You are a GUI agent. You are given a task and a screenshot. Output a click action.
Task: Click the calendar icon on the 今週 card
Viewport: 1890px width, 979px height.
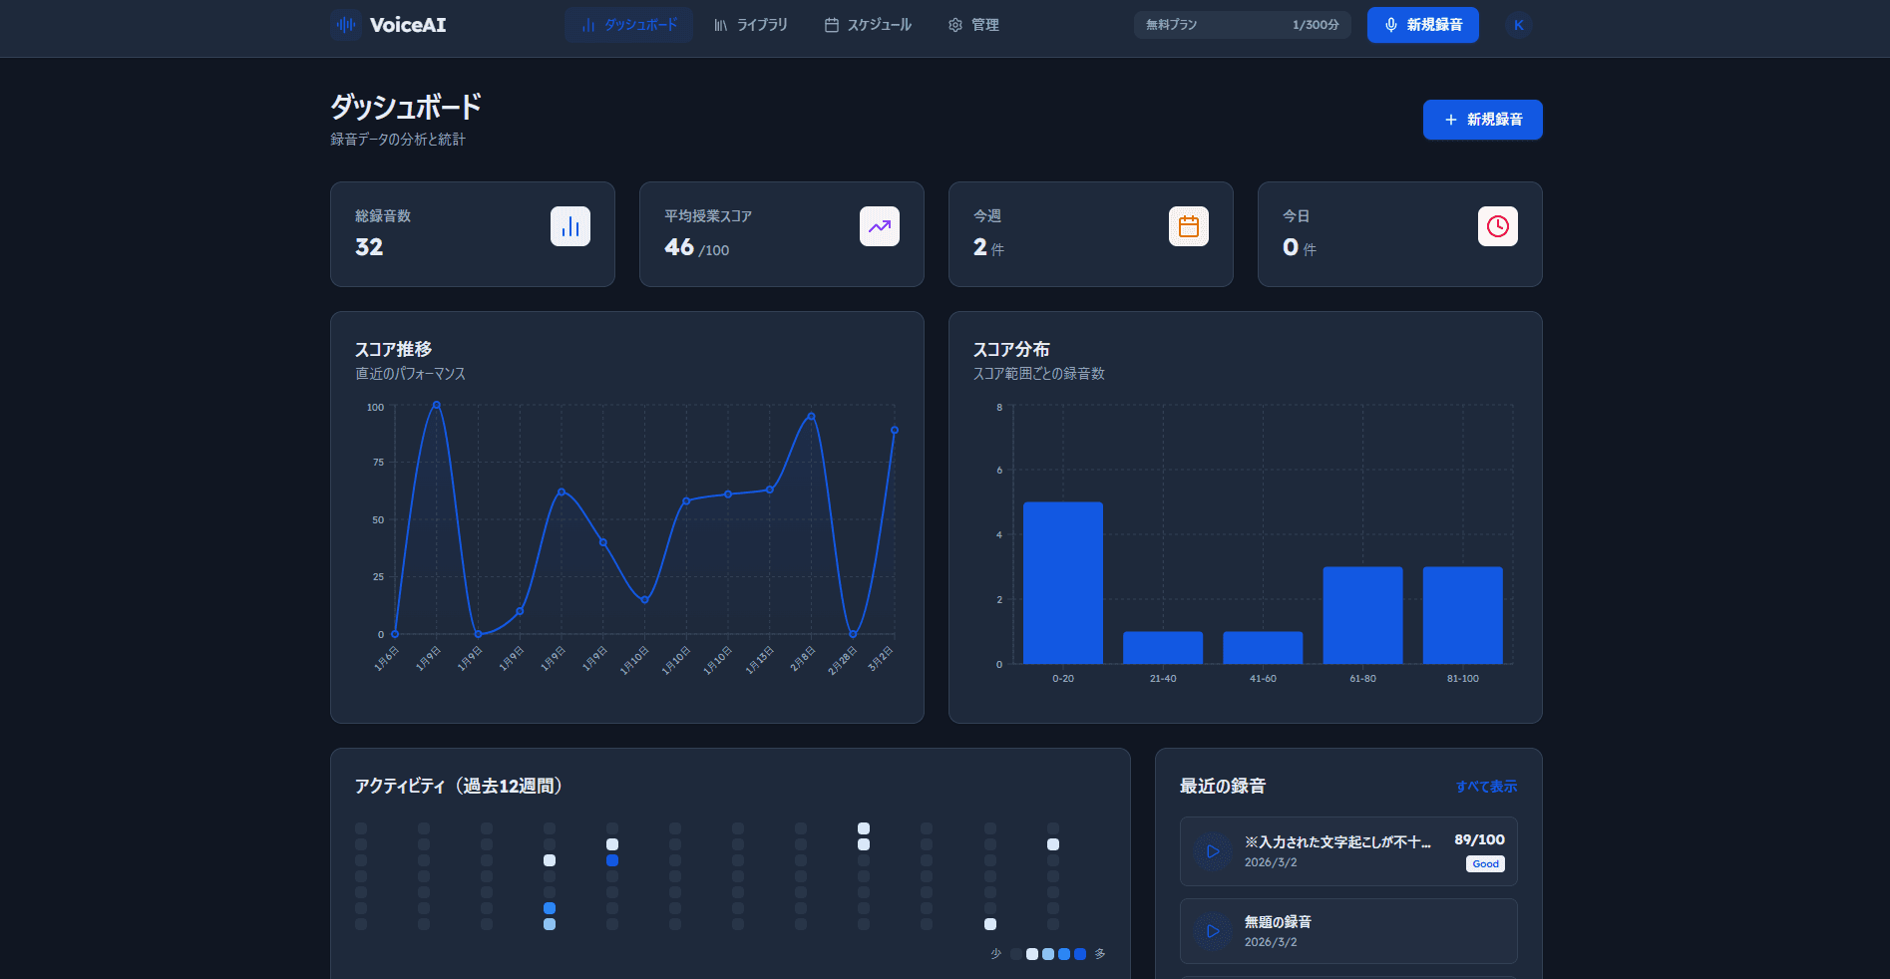(x=1188, y=226)
